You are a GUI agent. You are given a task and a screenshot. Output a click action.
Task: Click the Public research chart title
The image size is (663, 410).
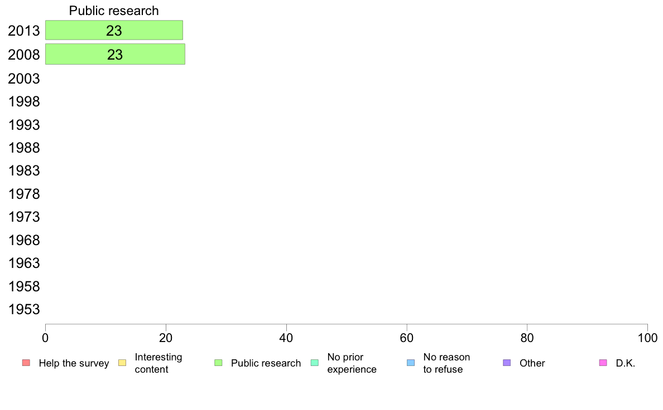tap(114, 11)
